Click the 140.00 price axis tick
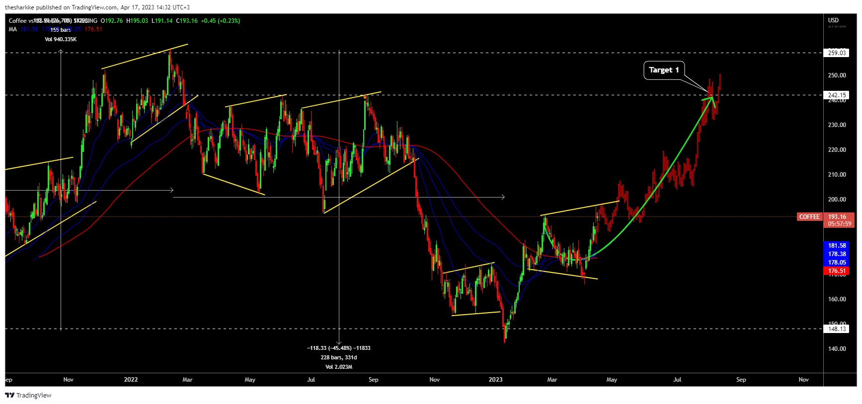This screenshot has width=862, height=404. (x=837, y=349)
